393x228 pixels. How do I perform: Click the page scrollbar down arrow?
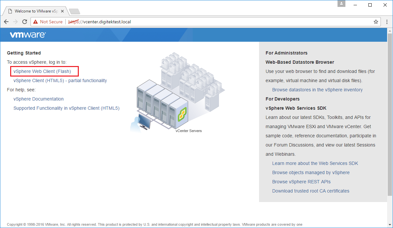pyautogui.click(x=390, y=225)
